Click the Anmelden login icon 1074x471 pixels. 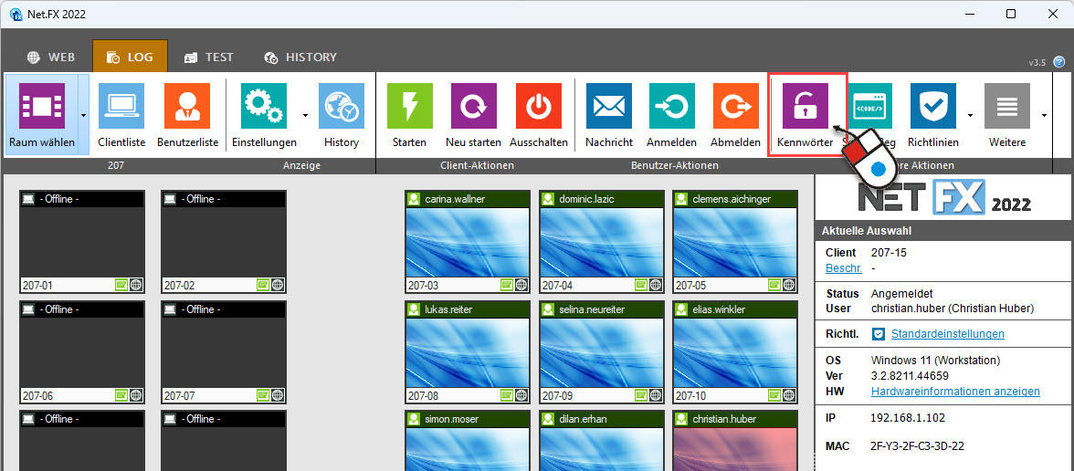click(x=672, y=106)
